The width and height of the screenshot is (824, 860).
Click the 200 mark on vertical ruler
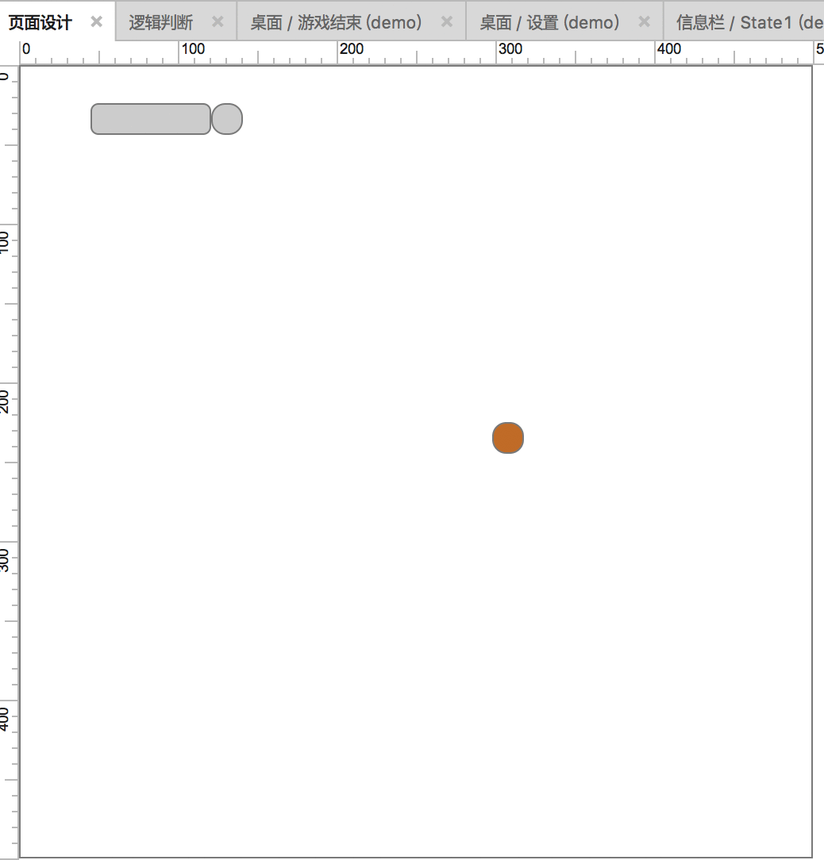tap(5, 401)
